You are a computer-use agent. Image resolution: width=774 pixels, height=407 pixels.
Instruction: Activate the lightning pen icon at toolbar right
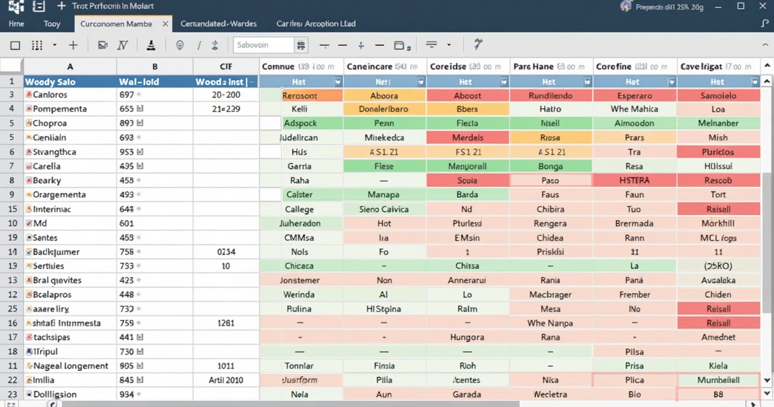coord(477,45)
